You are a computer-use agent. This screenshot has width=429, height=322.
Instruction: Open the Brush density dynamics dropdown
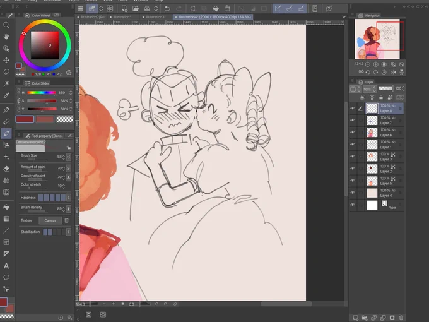(x=68, y=208)
